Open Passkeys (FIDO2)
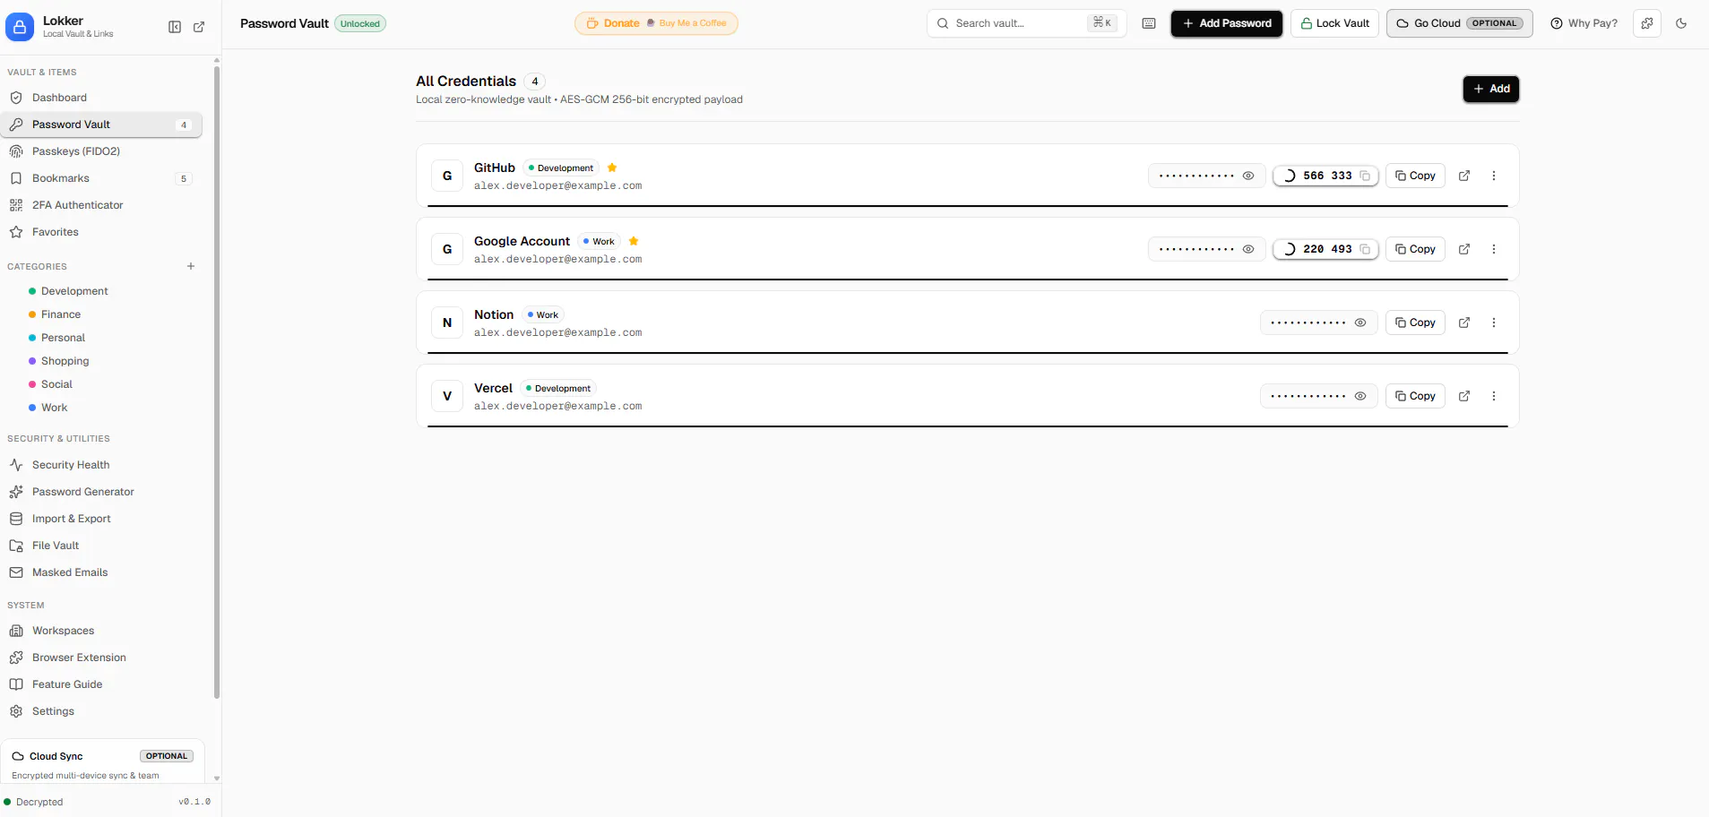The width and height of the screenshot is (1709, 817). tap(101, 151)
